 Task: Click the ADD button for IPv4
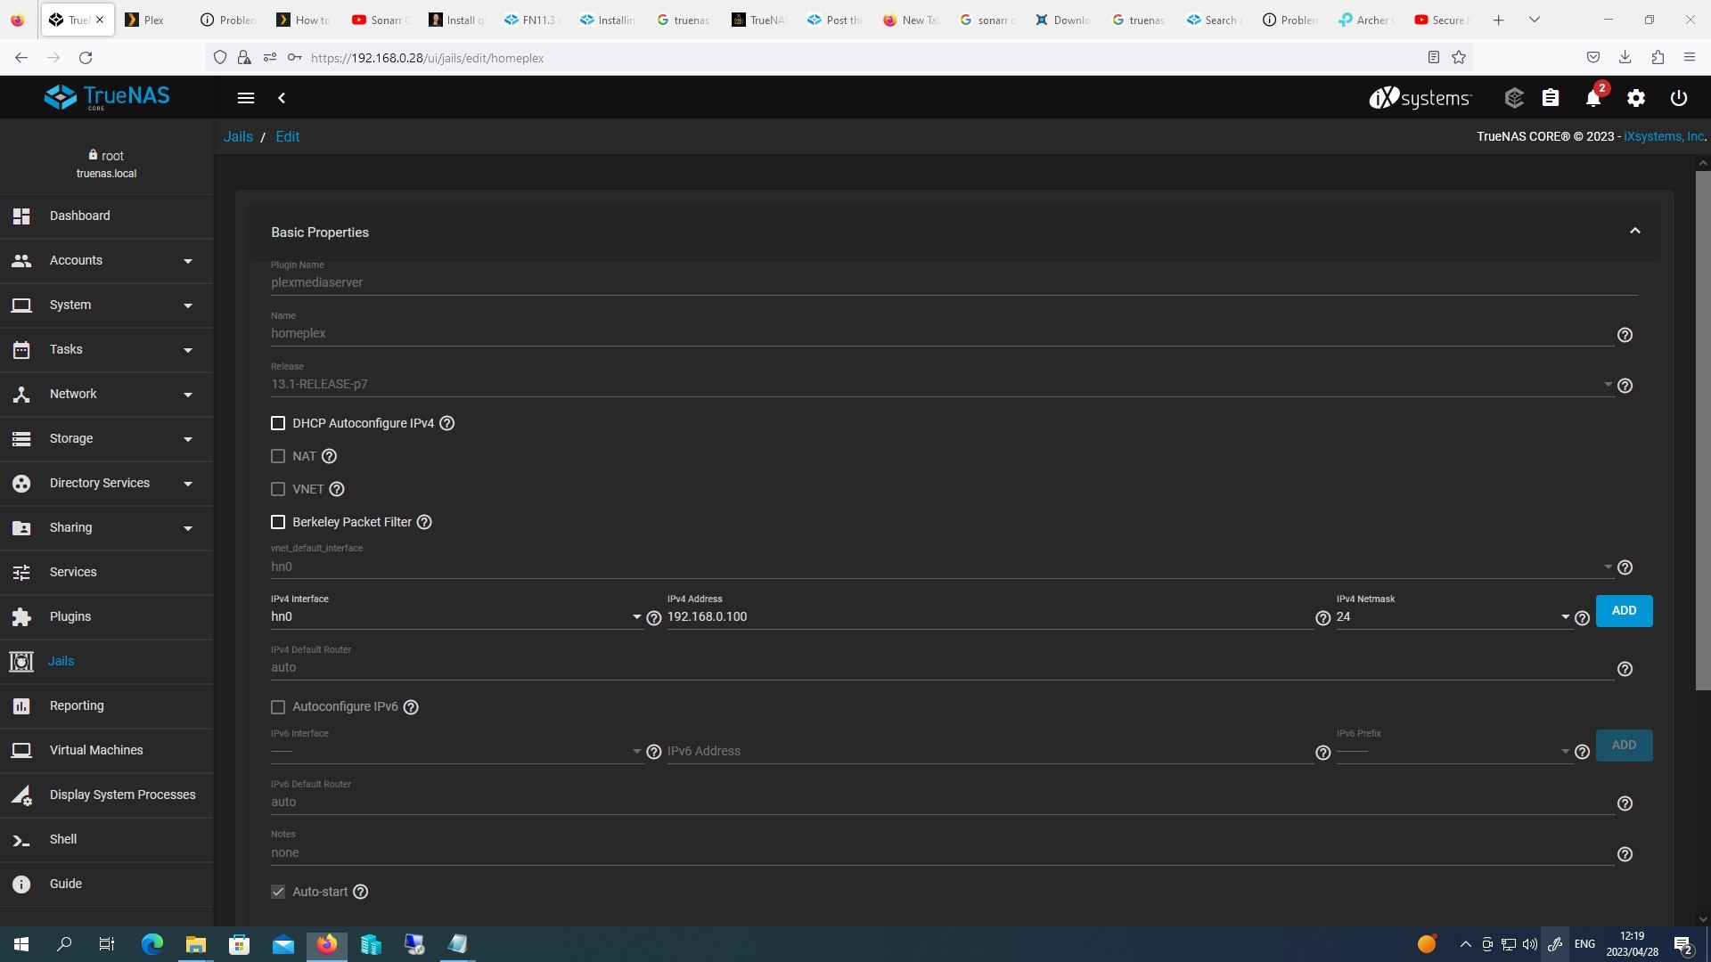[1624, 611]
